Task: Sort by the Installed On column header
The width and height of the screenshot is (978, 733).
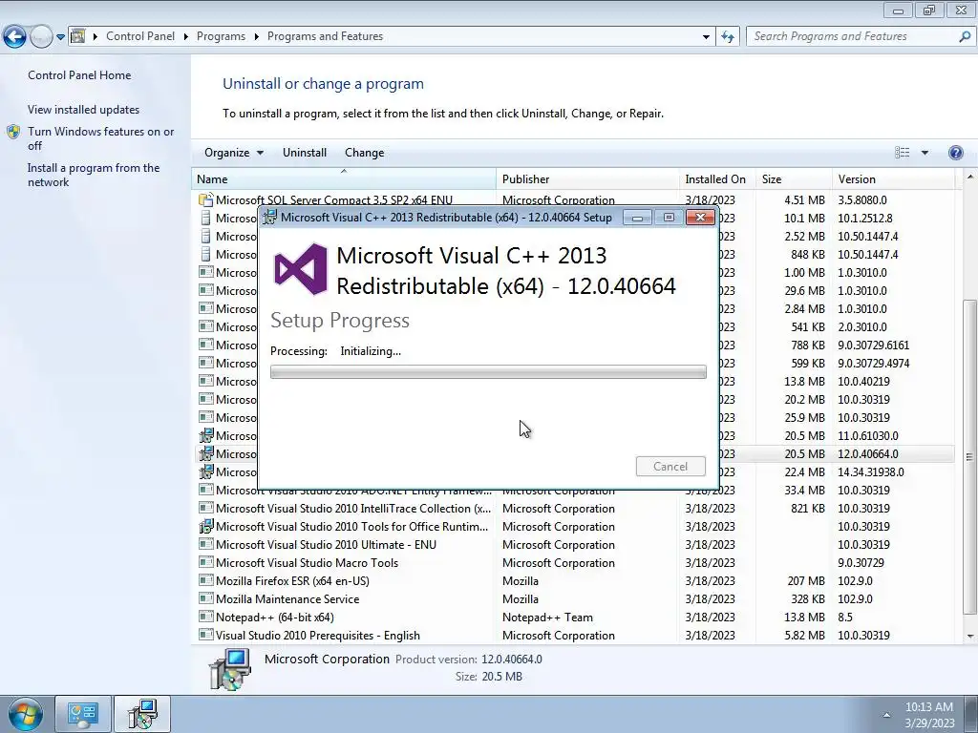Action: tap(715, 178)
